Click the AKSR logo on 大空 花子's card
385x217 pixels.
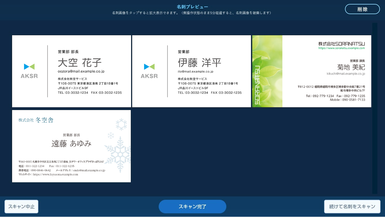(29, 71)
